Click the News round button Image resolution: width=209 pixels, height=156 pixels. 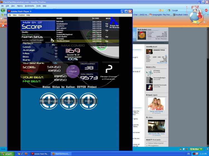point(69,101)
